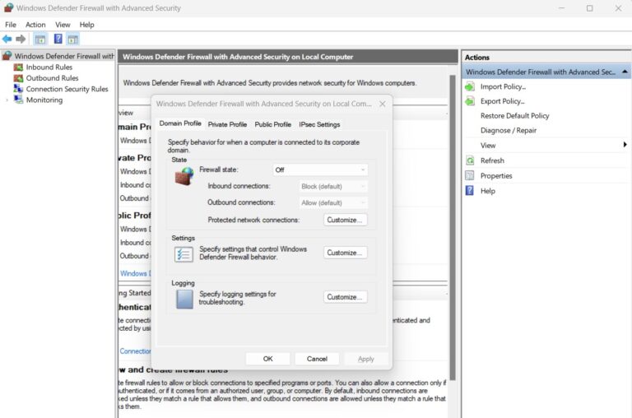Click the Forward arrow toolbar icon
The height and width of the screenshot is (418, 632).
coord(21,39)
